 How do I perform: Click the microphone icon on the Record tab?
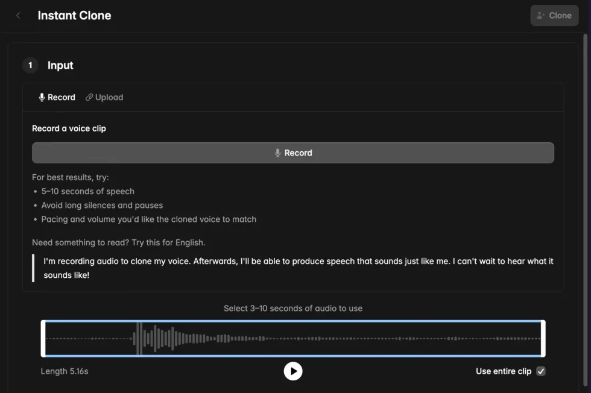42,96
